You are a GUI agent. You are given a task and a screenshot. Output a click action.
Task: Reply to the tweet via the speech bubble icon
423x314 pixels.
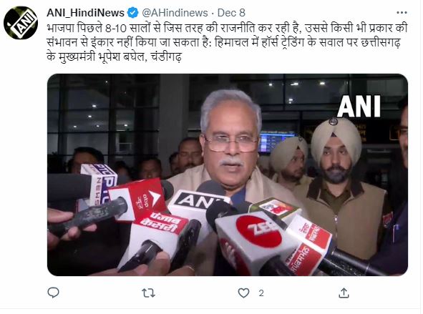tap(53, 293)
